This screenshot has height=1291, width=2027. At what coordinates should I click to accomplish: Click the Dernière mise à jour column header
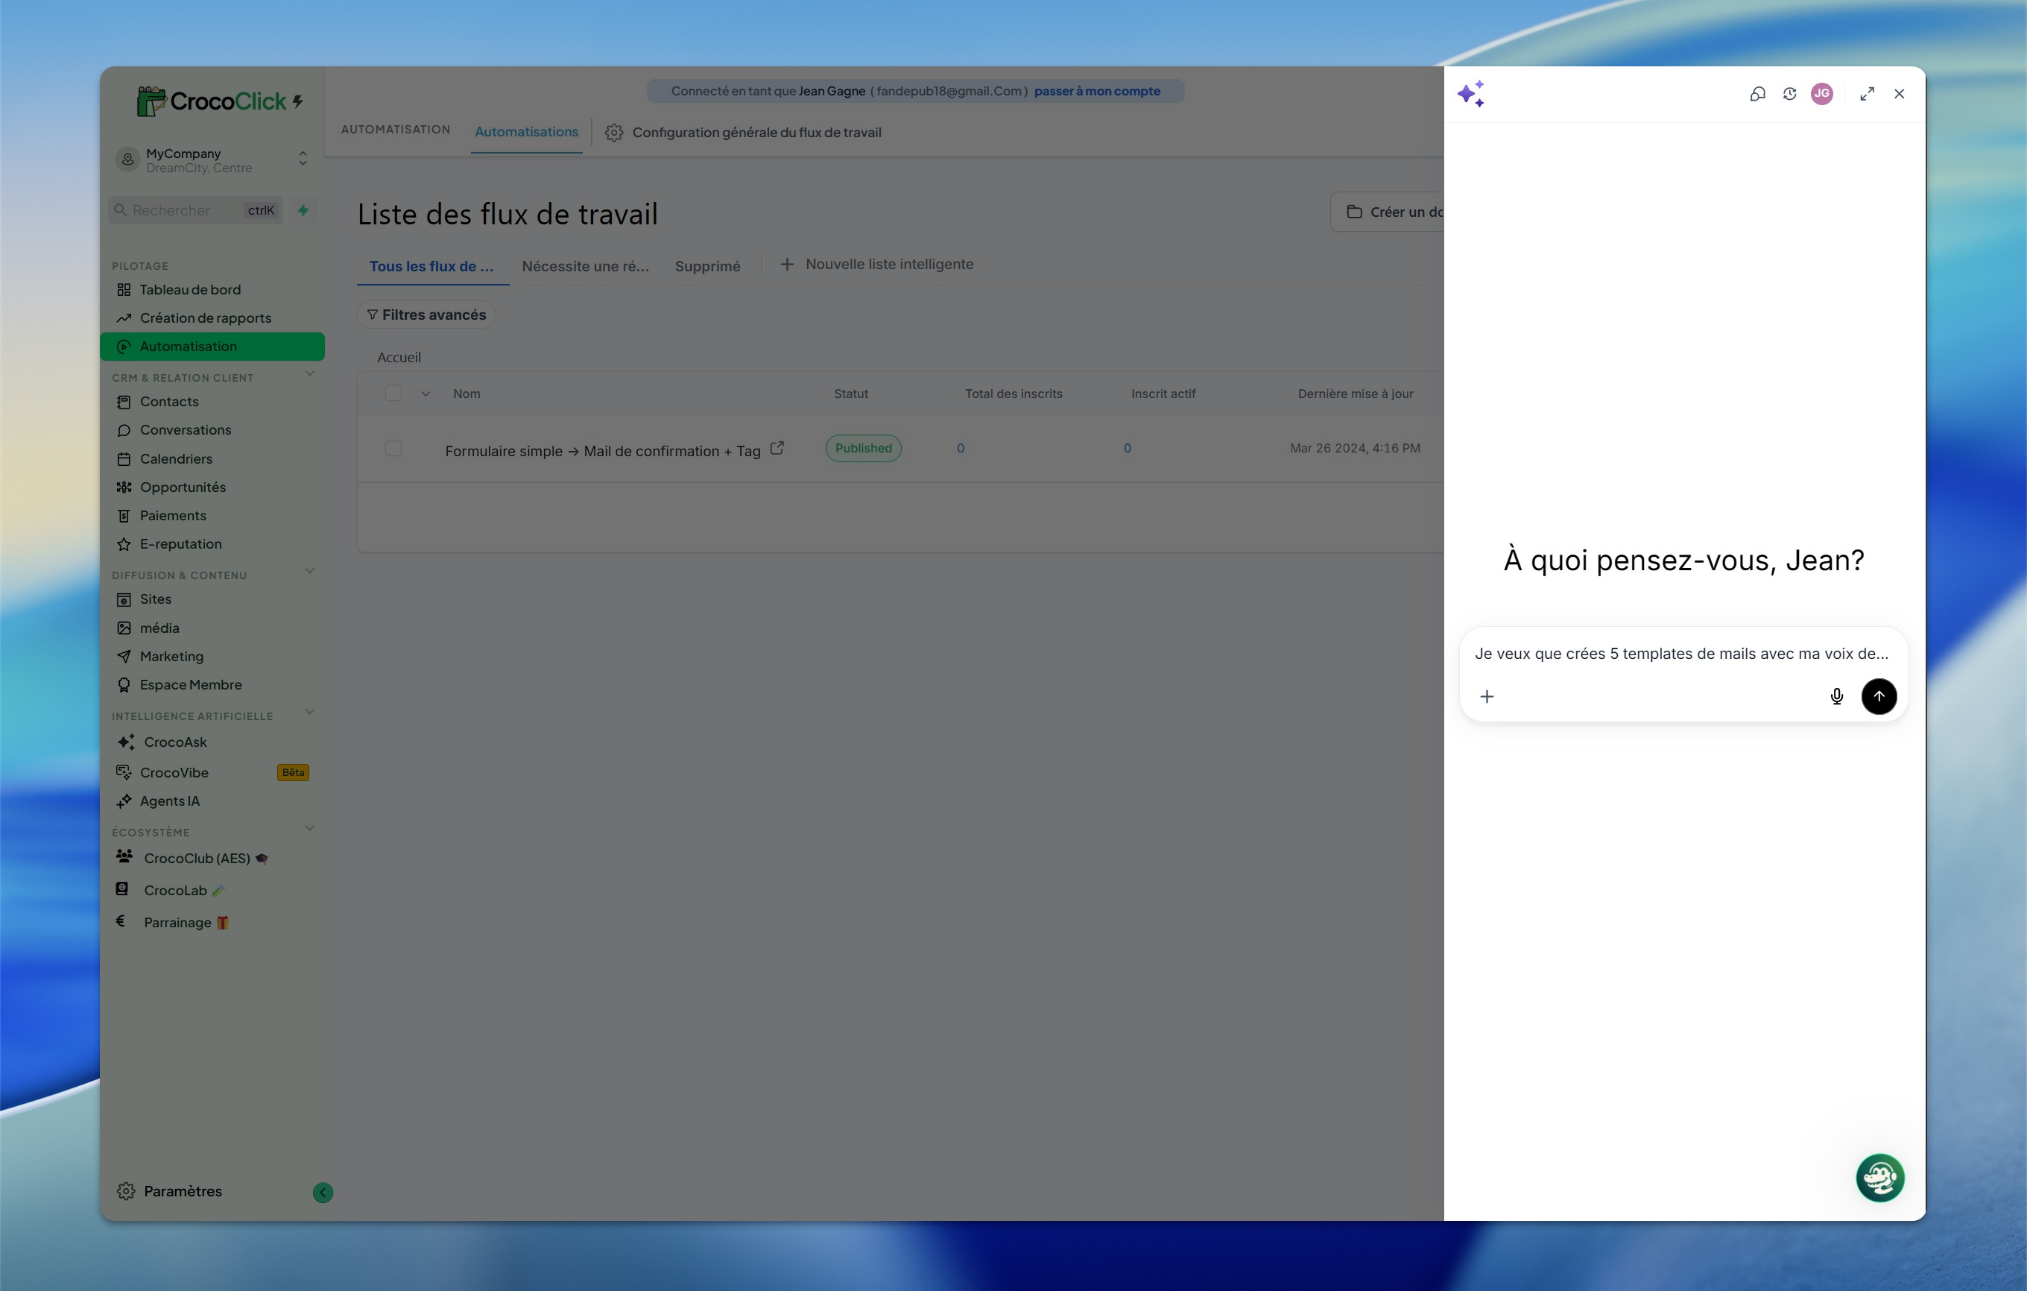coord(1356,394)
